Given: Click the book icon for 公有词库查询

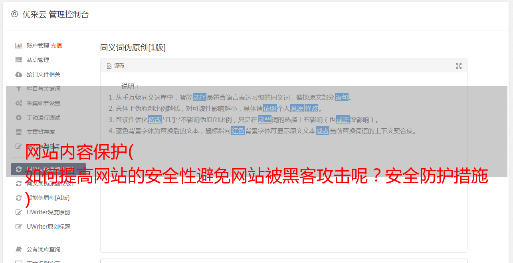Looking at the screenshot, I should (18, 249).
